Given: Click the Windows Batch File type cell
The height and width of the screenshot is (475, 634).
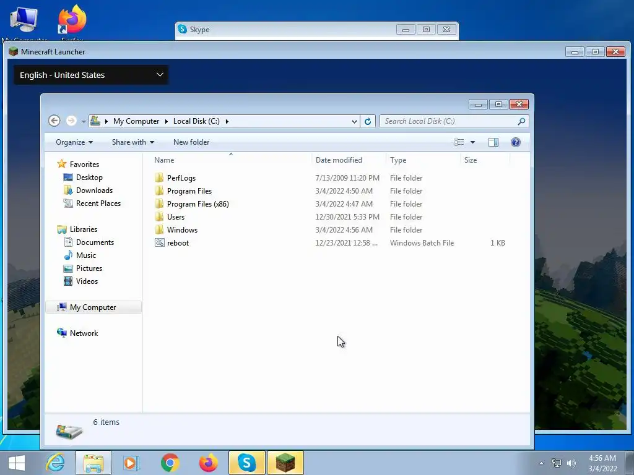Looking at the screenshot, I should pos(422,242).
